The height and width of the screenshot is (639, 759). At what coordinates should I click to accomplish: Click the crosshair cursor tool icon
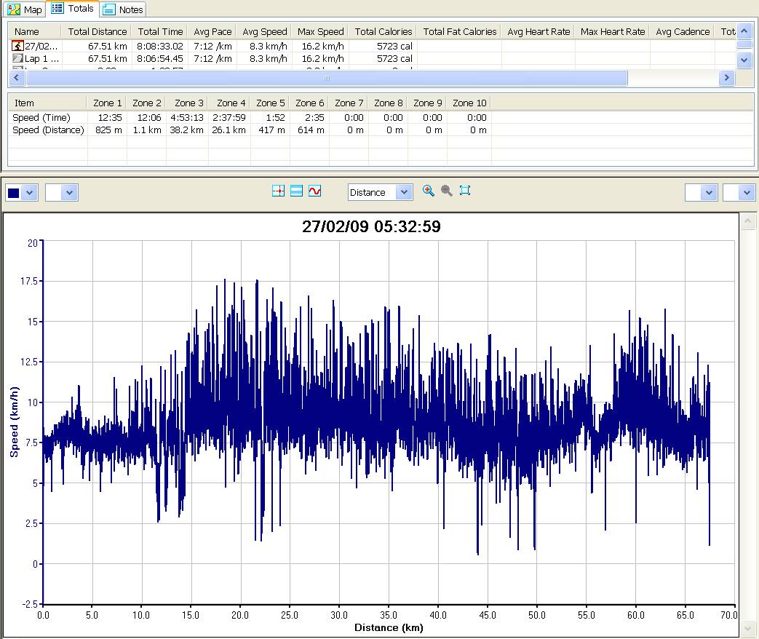pyautogui.click(x=278, y=191)
